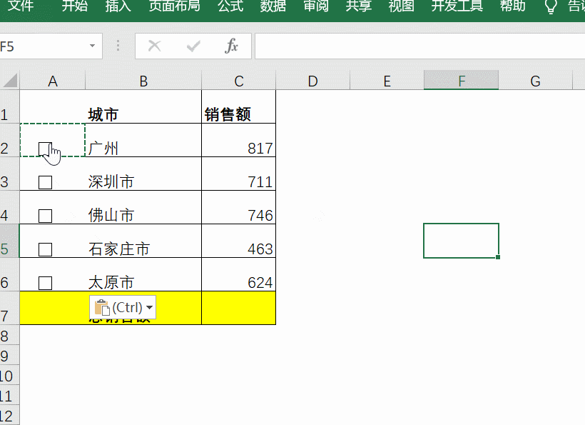Image resolution: width=585 pixels, height=425 pixels.
Task: Check the box beside 佛山市
Action: click(x=45, y=216)
